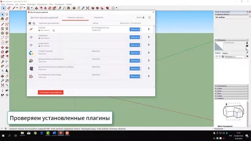251x141 pixels.
Task: Pick the Freehand drawing tool
Action: tap(7, 24)
